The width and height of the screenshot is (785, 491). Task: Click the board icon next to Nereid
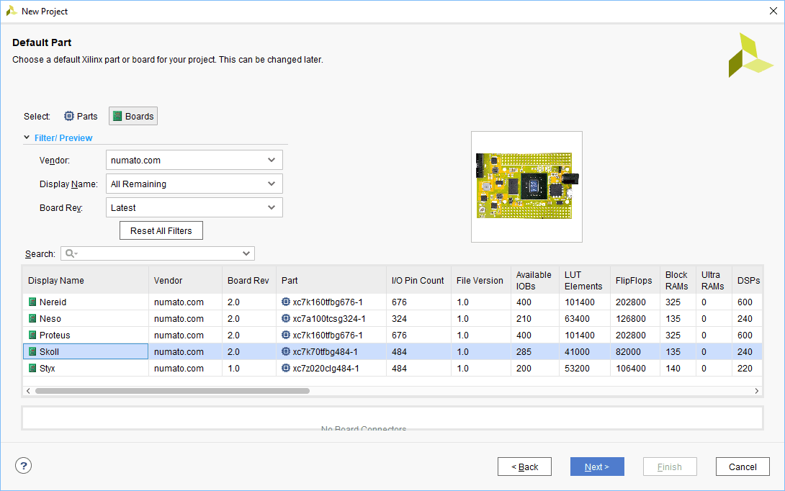point(32,302)
